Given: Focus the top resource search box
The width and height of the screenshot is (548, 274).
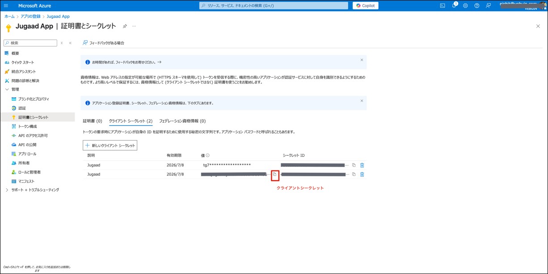Looking at the screenshot, I should [x=274, y=5].
